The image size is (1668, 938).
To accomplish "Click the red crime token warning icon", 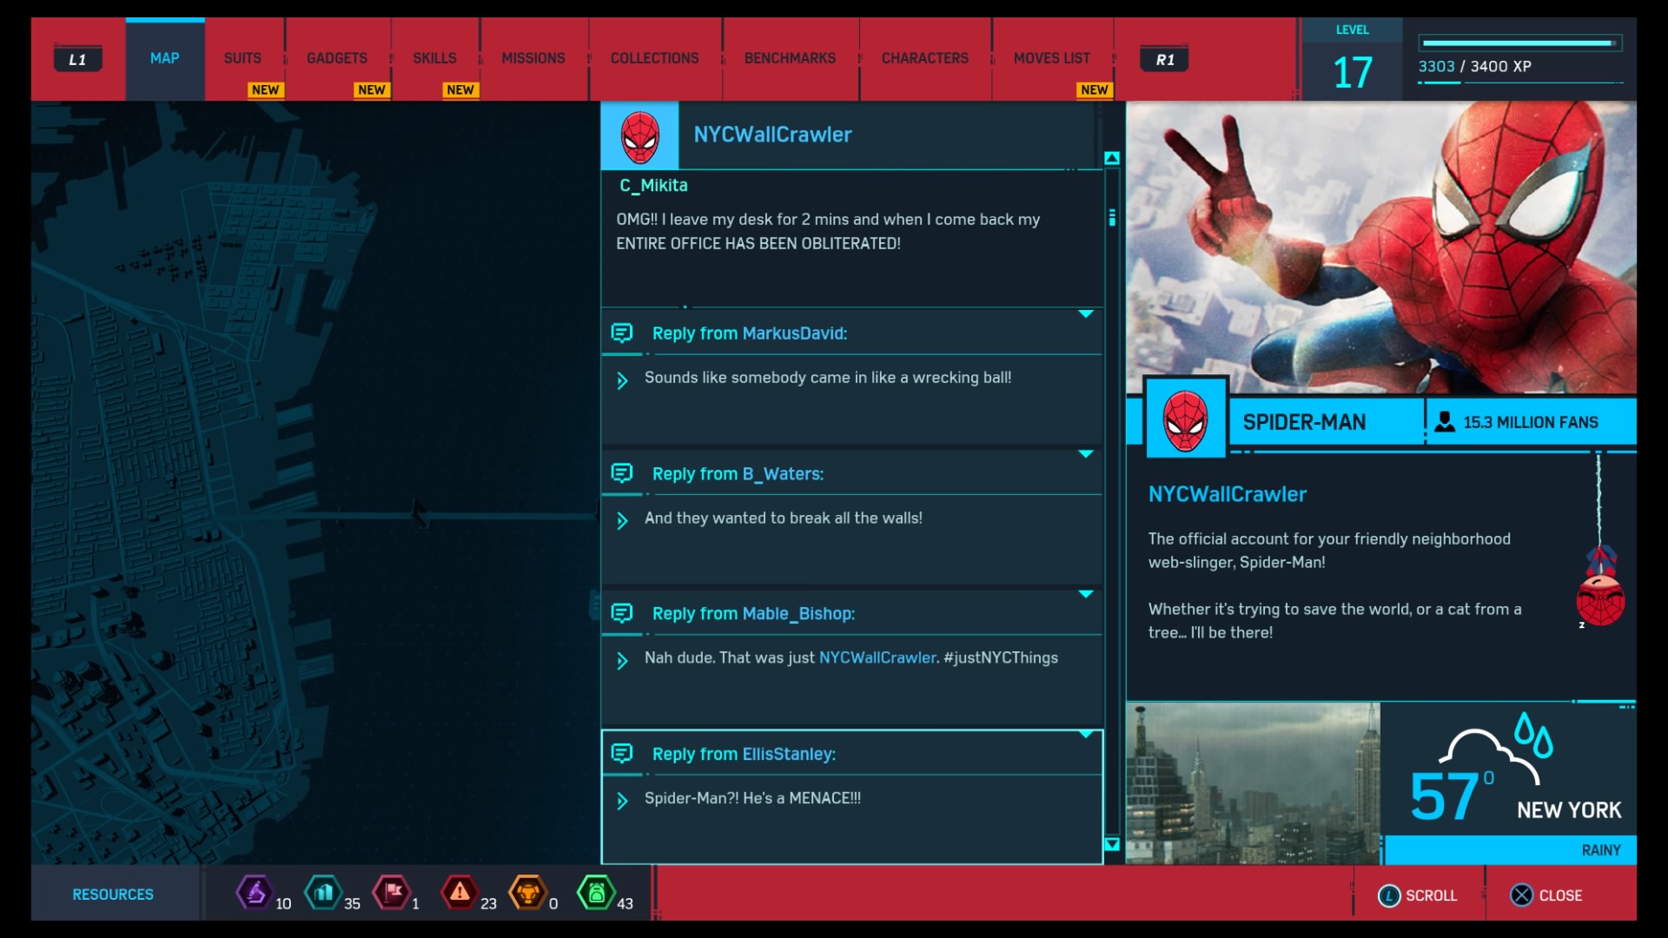I will point(460,892).
